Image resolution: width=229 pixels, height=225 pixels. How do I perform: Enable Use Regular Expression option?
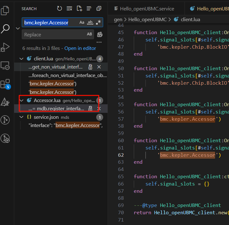coord(98,22)
